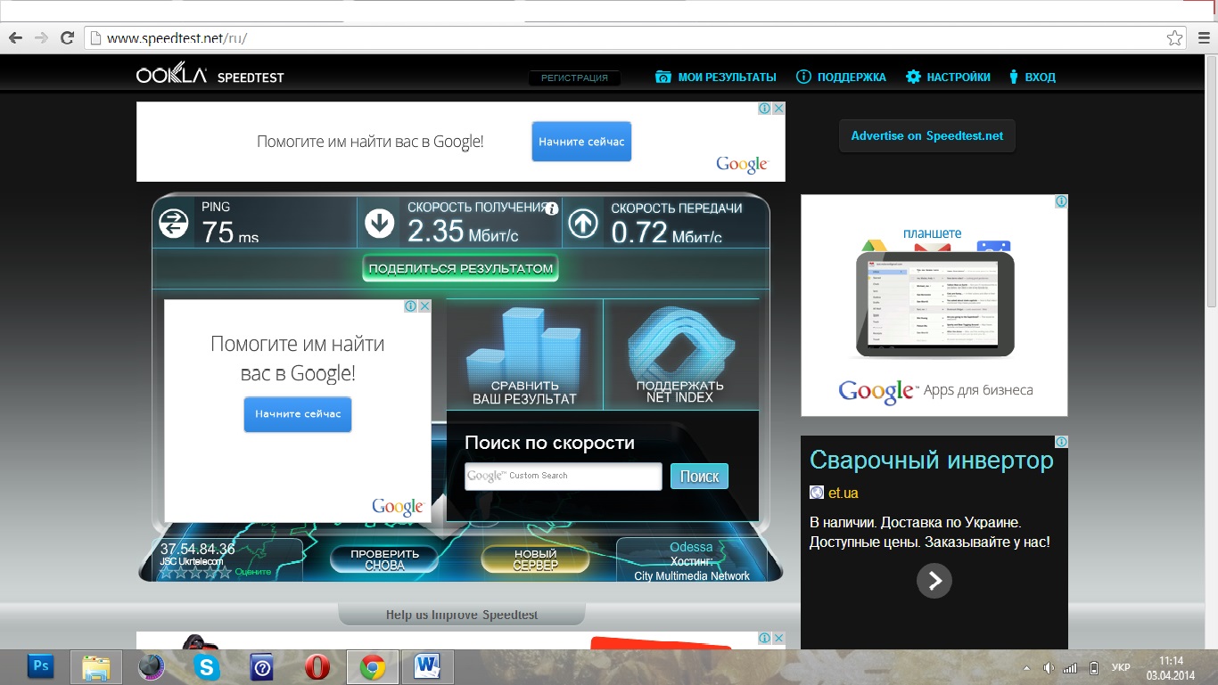Click the person icon beside ВХОД
The height and width of the screenshot is (685, 1218).
click(x=1014, y=77)
